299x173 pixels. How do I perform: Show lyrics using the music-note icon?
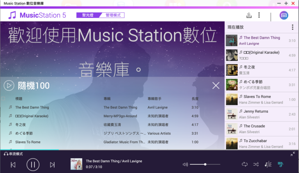pos(268,164)
